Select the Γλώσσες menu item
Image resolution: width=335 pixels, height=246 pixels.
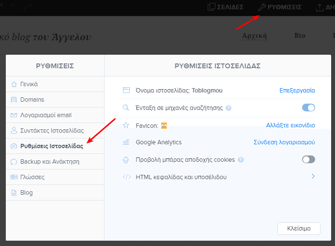[55, 177]
